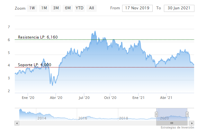Set zoom range to 1W
This screenshot has width=197, height=132.
click(32, 8)
